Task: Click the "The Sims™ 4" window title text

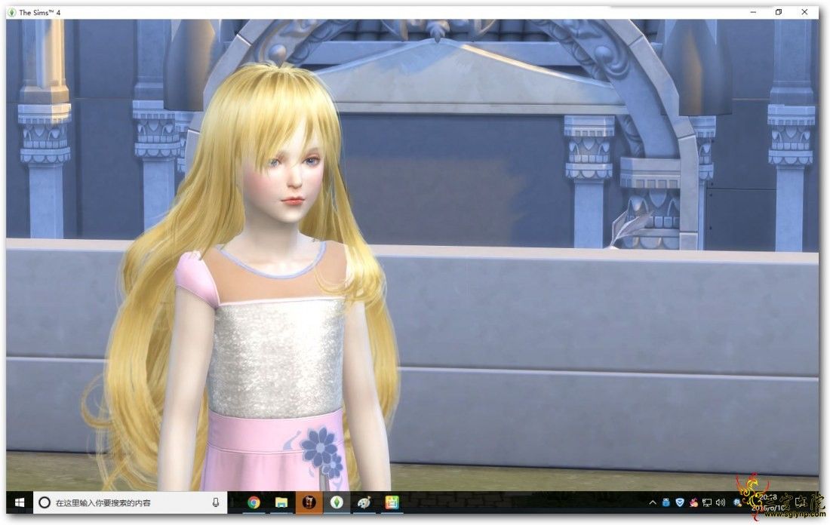Action: point(40,12)
